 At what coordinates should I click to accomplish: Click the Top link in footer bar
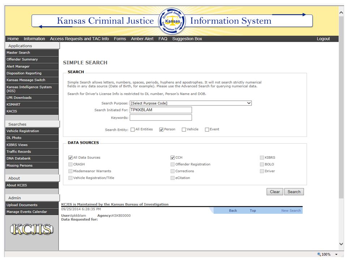pyautogui.click(x=253, y=211)
